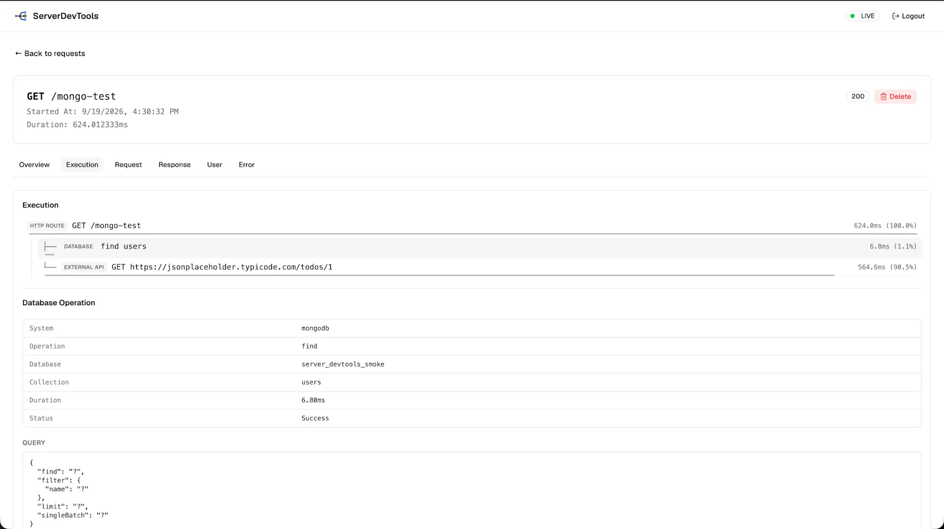This screenshot has height=529, width=944.
Task: Select the EXTERNAL API jsonplaceholder span
Action: [480, 267]
